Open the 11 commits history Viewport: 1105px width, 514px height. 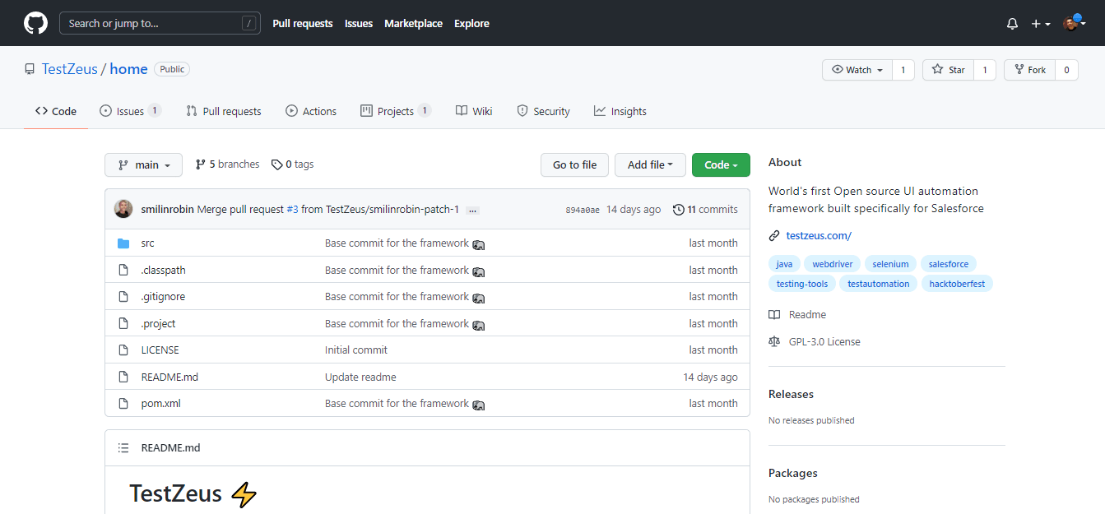coord(705,210)
